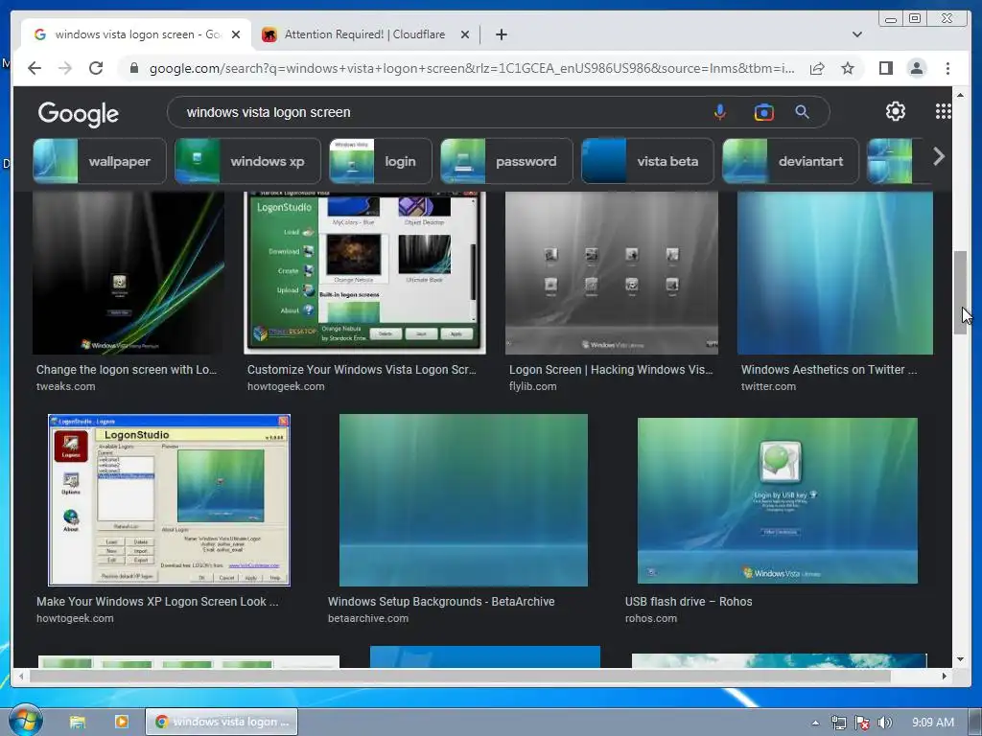Image resolution: width=982 pixels, height=736 pixels.
Task: Filter by wallpaper chip
Action: click(x=100, y=161)
